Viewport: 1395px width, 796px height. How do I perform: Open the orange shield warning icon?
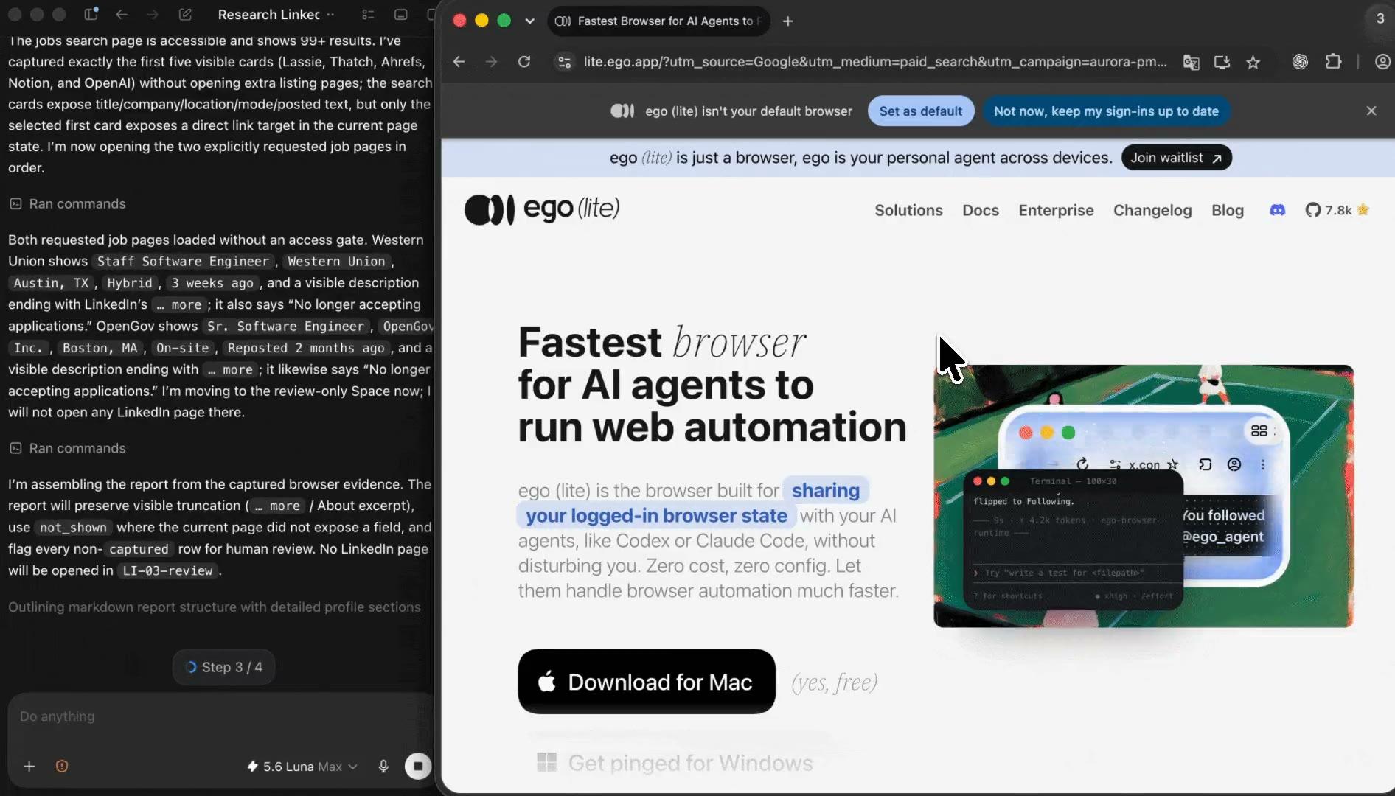tap(62, 767)
